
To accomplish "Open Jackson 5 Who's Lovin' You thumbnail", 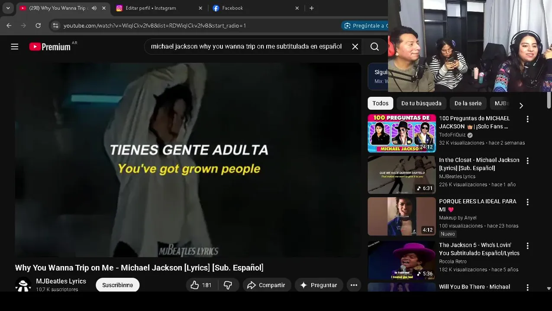I will (x=402, y=260).
